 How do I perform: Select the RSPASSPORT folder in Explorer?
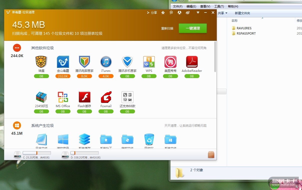click(x=244, y=33)
